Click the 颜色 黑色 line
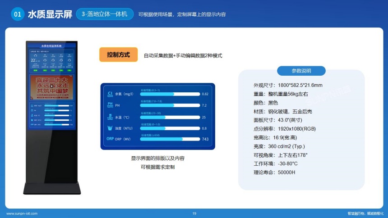The height and width of the screenshot is (218, 388). click(266, 103)
